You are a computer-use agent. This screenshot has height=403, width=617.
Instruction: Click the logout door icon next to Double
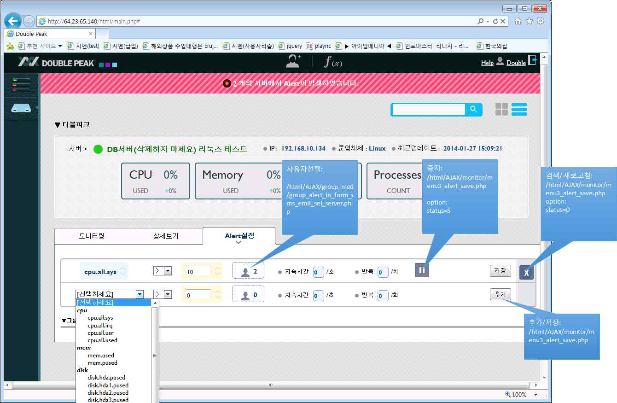[x=532, y=60]
